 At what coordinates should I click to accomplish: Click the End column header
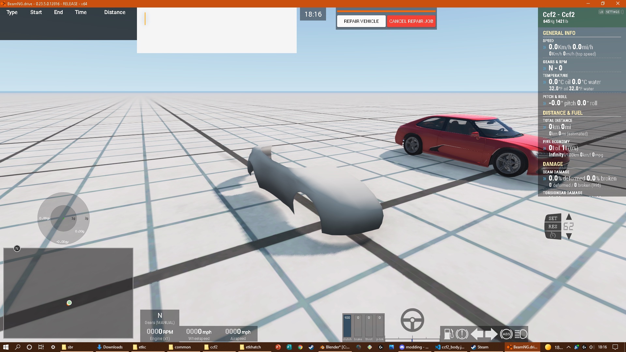pos(58,12)
